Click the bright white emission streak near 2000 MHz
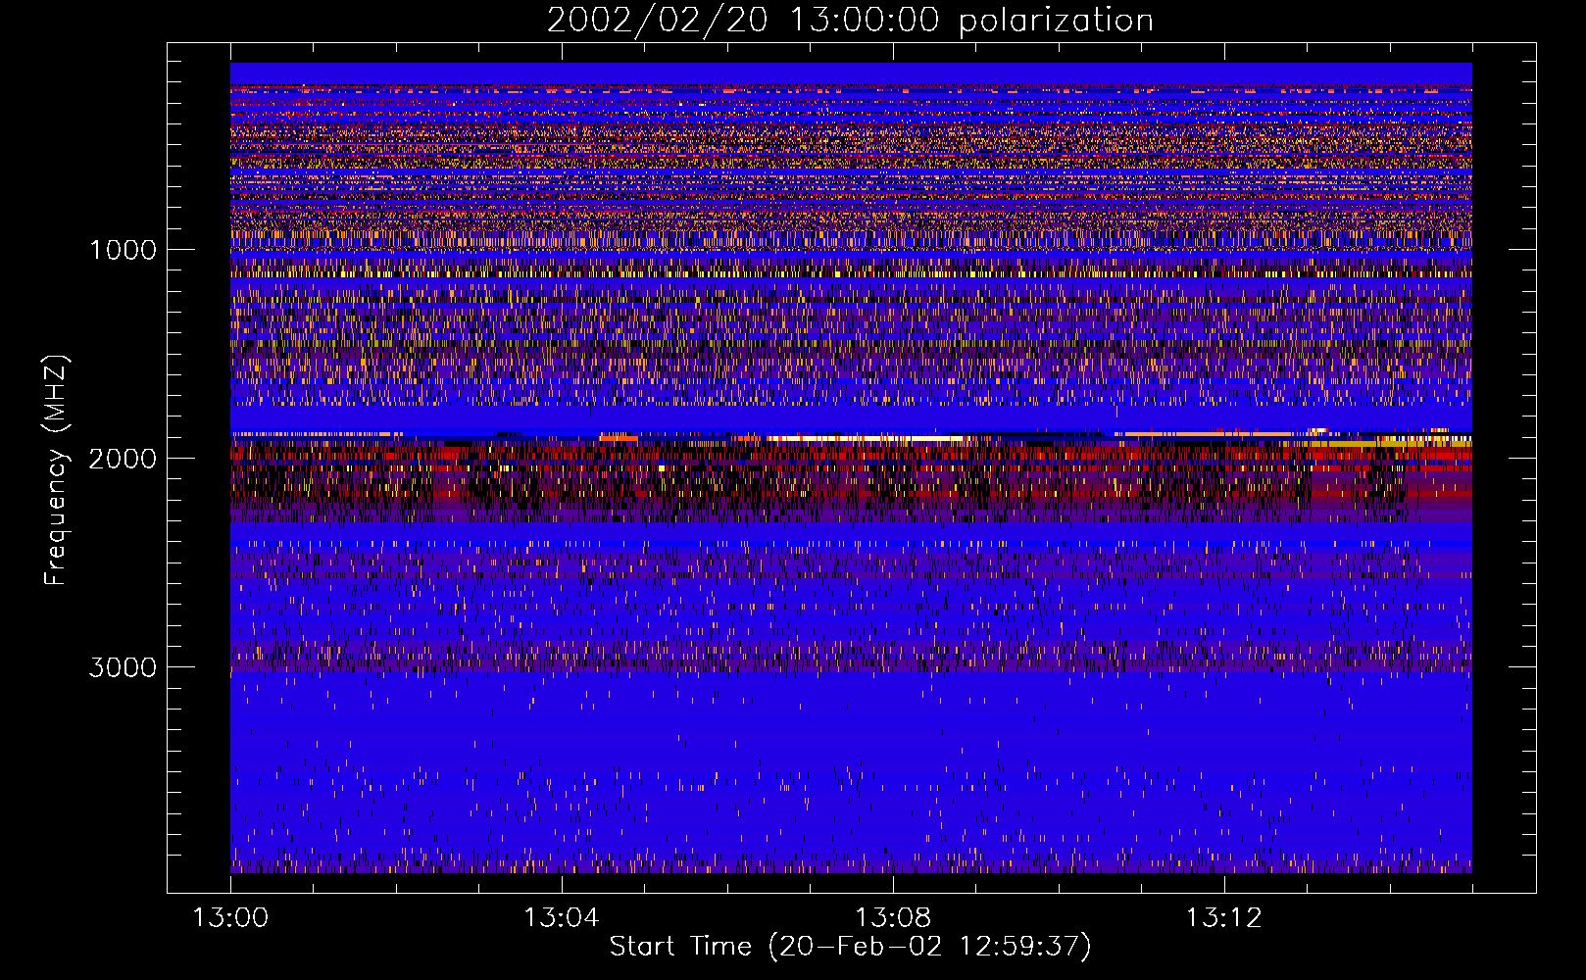This screenshot has width=1586, height=980. pos(867,439)
